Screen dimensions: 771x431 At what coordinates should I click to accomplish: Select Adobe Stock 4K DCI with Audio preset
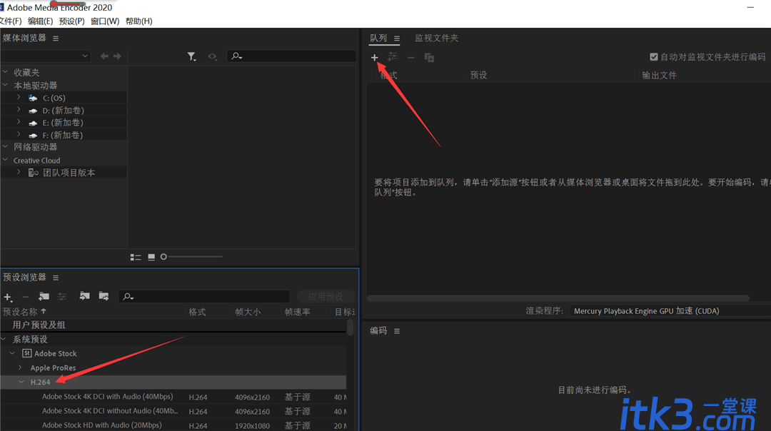coord(108,396)
